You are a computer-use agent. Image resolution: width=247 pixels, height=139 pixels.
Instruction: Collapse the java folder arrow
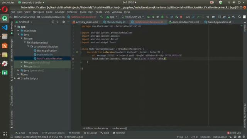click(19, 34)
